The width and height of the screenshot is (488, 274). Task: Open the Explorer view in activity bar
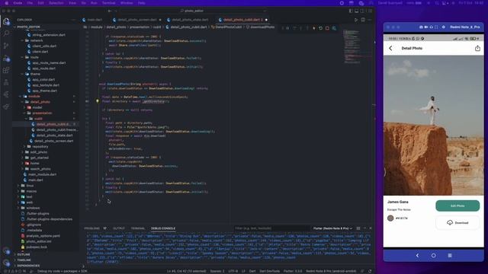pyautogui.click(x=6, y=21)
